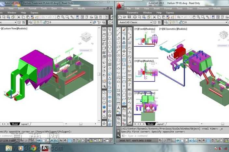Toggle layer 0 on/off lightbulb in HaGun-TP-01
Screen dimensions: 229x152
[170, 22]
